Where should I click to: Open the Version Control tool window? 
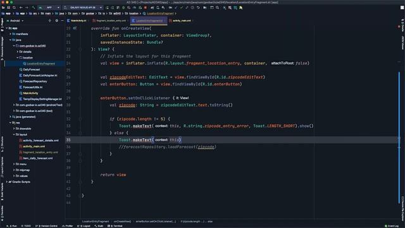(46, 226)
